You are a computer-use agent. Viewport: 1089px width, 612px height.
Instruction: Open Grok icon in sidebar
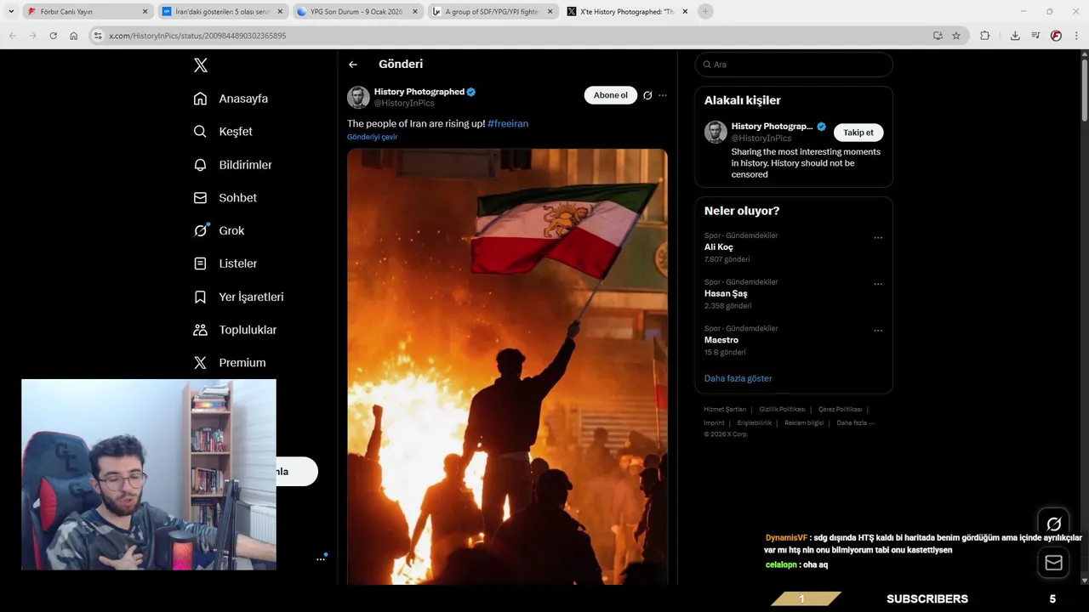[x=201, y=230]
